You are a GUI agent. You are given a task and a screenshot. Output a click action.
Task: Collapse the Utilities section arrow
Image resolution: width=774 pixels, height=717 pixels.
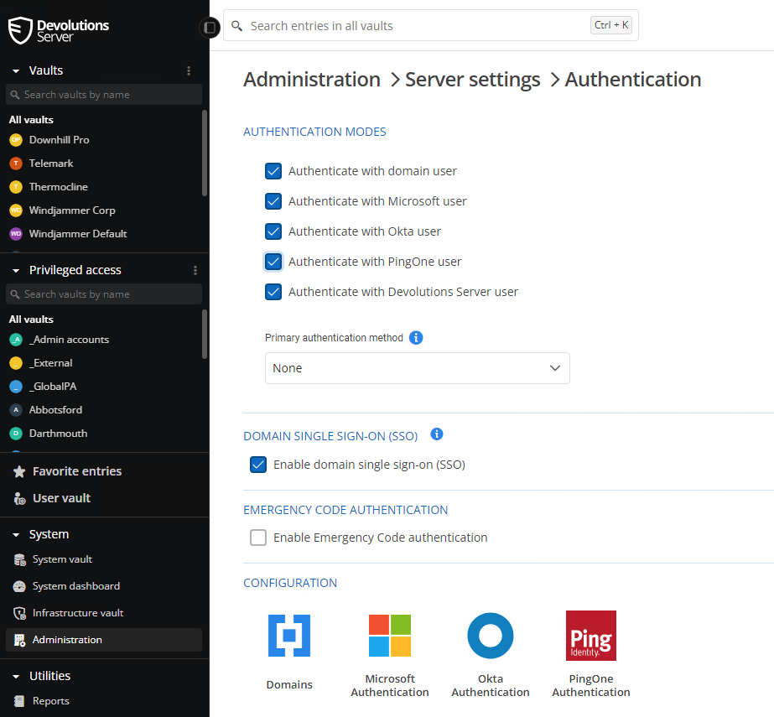[16, 677]
